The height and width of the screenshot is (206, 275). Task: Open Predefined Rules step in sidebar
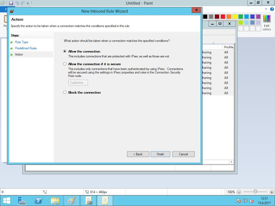pyautogui.click(x=26, y=48)
